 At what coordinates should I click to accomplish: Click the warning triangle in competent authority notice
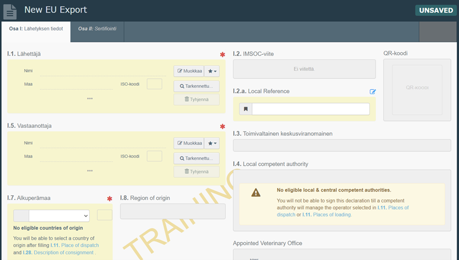(x=256, y=193)
